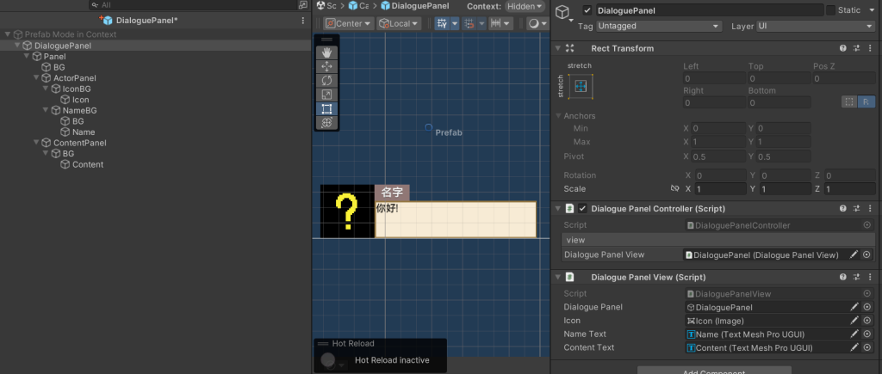Click Dialogue Panel Controller help icon
The image size is (882, 374).
coord(842,208)
